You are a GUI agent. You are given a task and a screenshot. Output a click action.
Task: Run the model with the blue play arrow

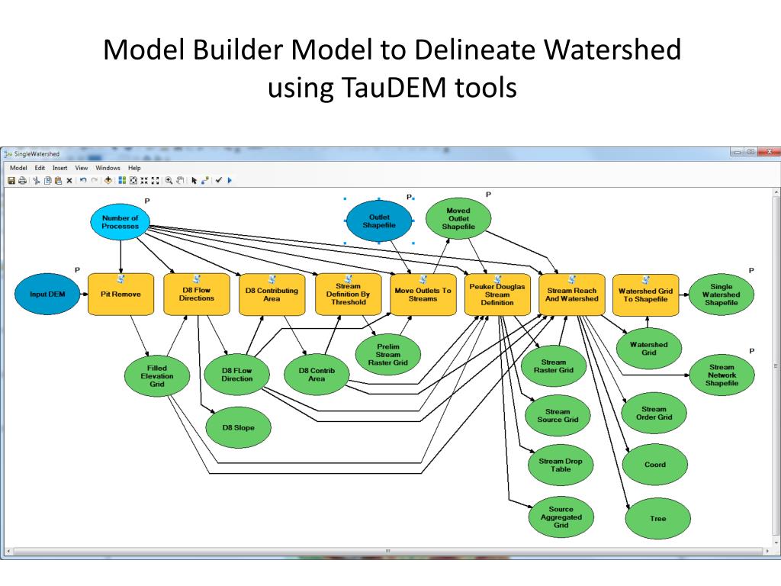click(230, 180)
